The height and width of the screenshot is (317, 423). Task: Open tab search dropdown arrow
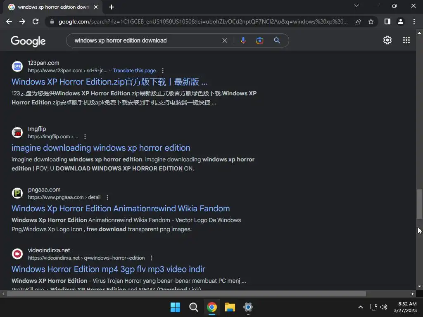pyautogui.click(x=356, y=6)
